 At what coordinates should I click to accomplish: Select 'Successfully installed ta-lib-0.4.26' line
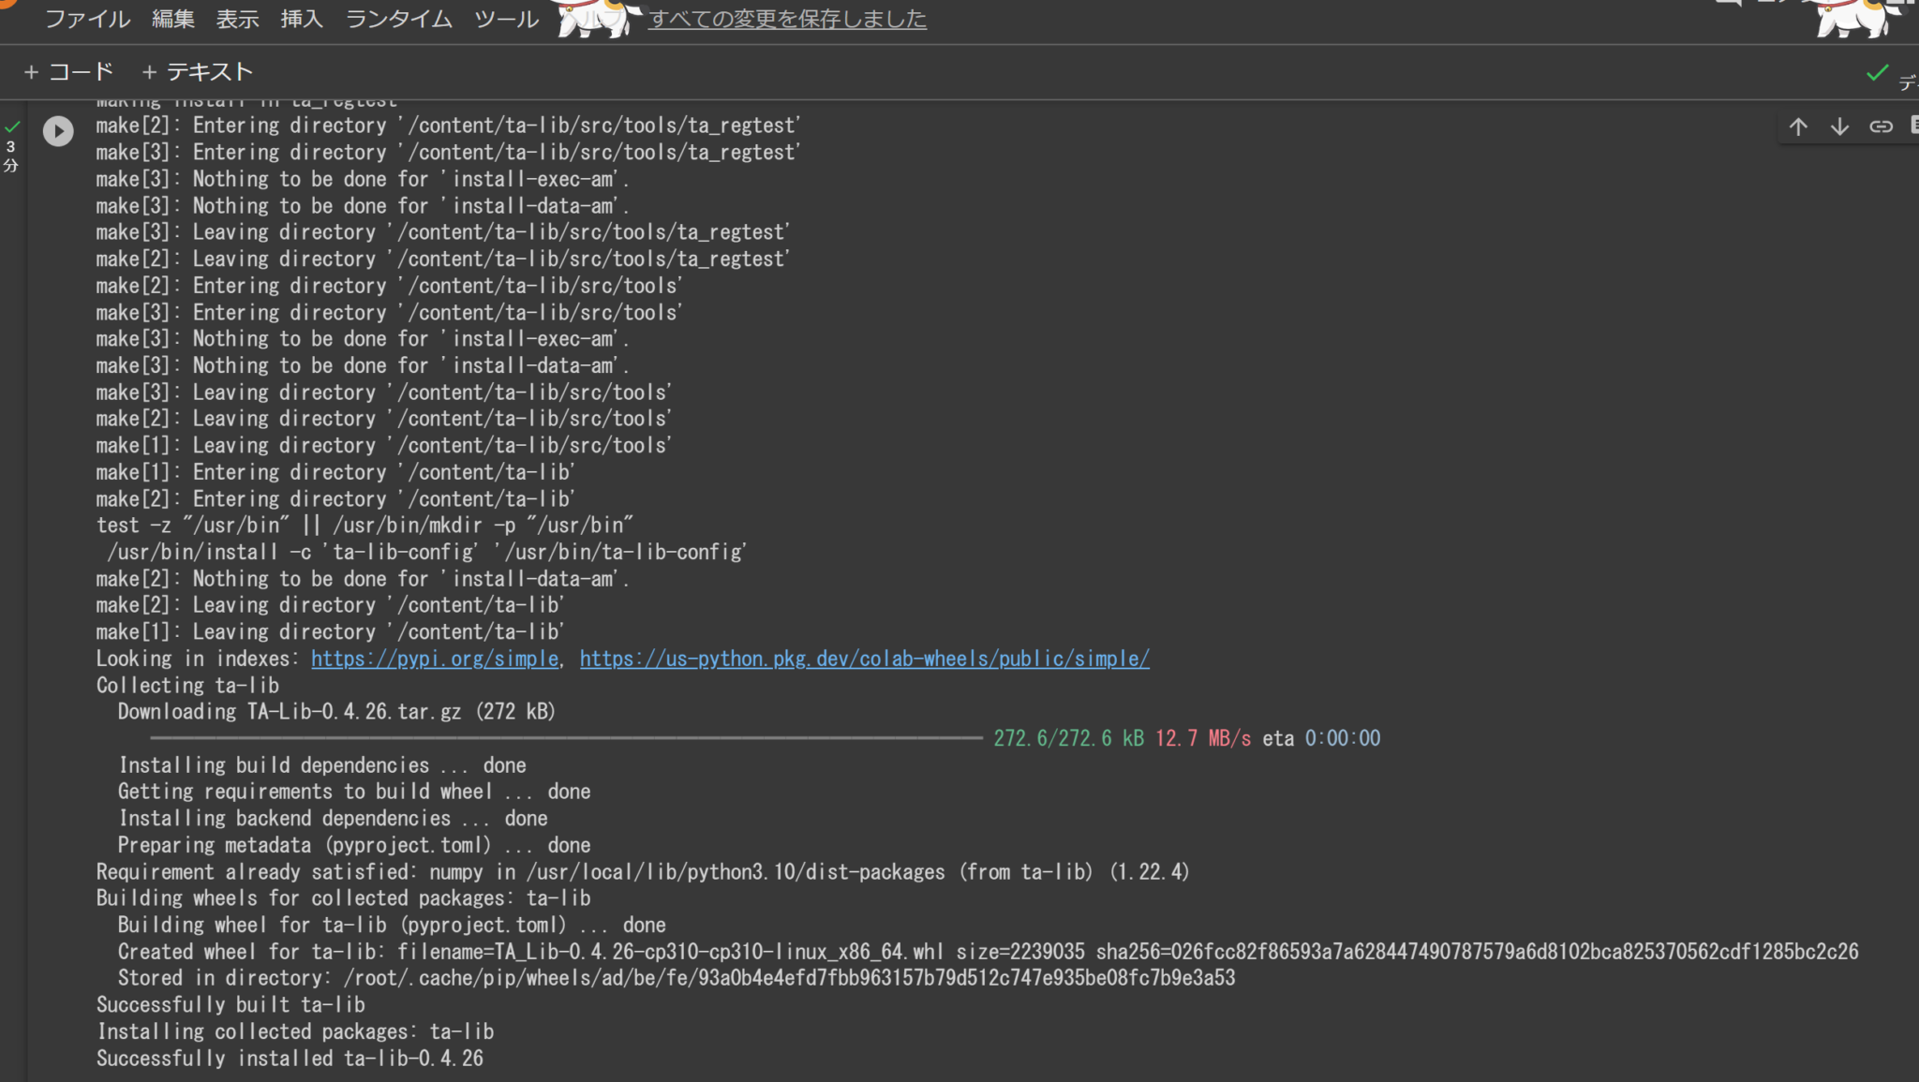click(290, 1058)
